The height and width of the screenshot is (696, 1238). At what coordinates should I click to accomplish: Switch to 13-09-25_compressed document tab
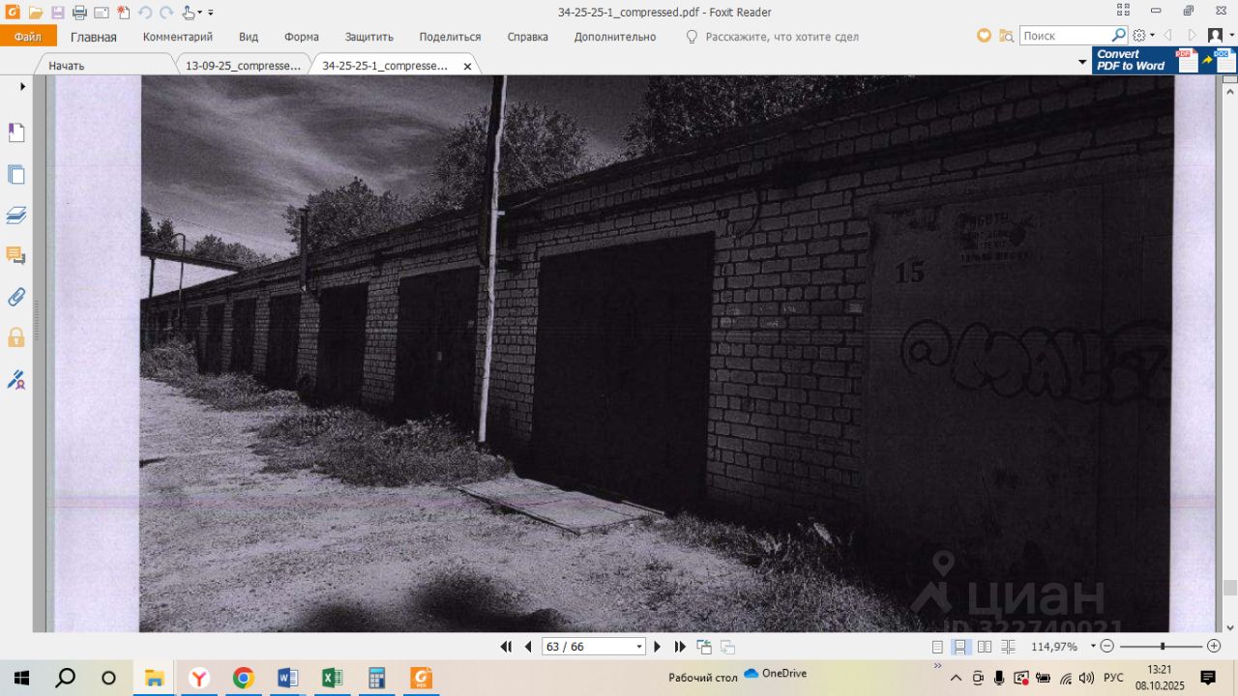point(243,66)
